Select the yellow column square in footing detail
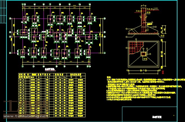 143,54
